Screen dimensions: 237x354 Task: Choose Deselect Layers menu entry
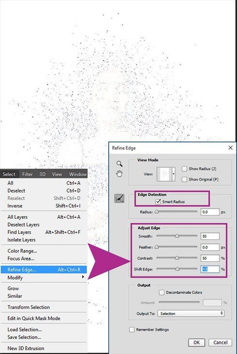point(44,225)
